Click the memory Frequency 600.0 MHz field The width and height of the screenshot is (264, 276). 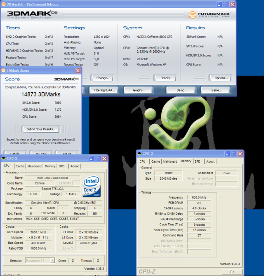pyautogui.click(x=199, y=197)
